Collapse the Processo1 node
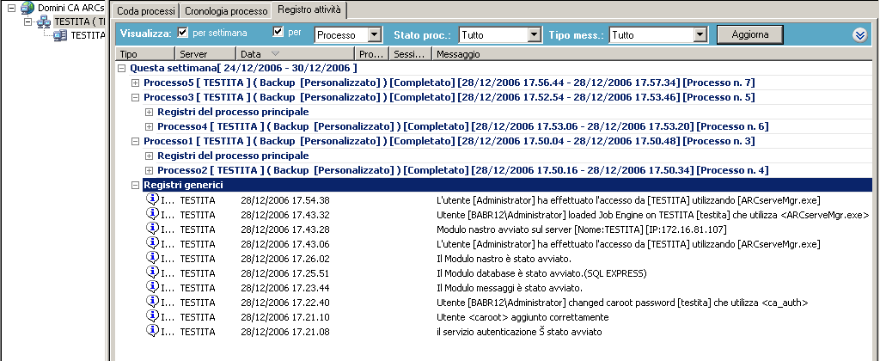This screenshot has height=361, width=880. click(135, 142)
